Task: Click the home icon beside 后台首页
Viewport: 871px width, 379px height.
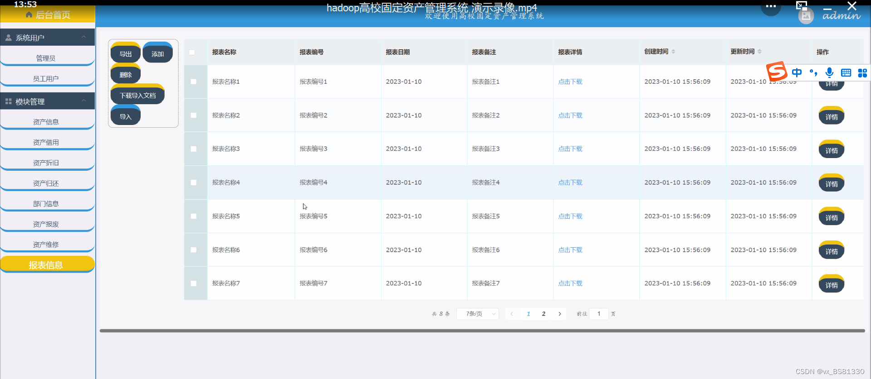Action: (x=29, y=15)
